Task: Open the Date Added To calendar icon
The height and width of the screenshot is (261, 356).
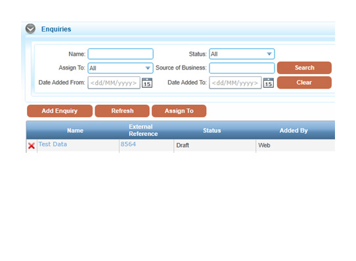Action: pyautogui.click(x=269, y=83)
